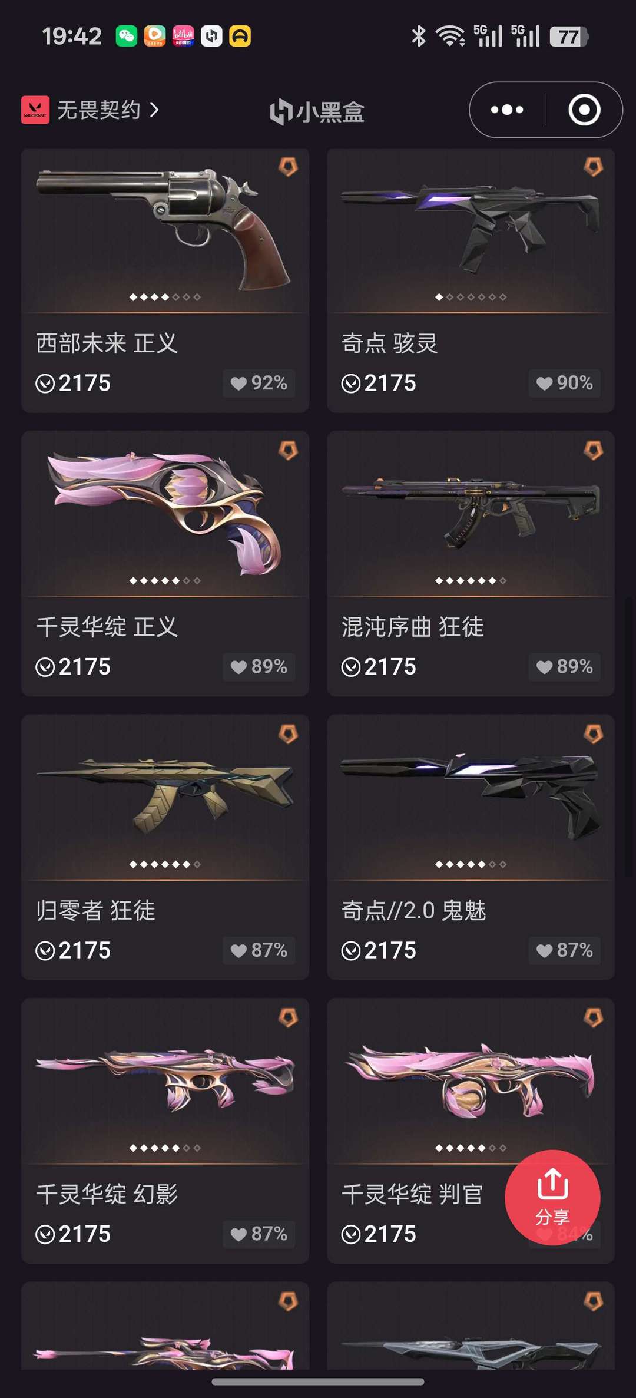Click the VP price icon under 混沌序曲 狂徒

(x=350, y=667)
